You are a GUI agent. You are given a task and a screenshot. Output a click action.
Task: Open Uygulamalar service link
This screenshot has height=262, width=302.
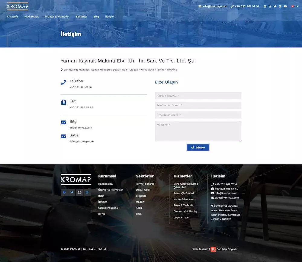[x=181, y=218]
